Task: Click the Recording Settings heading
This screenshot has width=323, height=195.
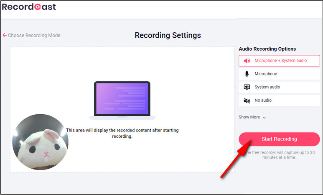Action: point(168,35)
